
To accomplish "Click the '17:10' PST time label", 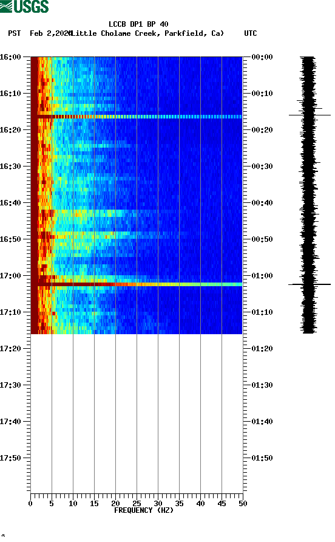I will point(10,312).
